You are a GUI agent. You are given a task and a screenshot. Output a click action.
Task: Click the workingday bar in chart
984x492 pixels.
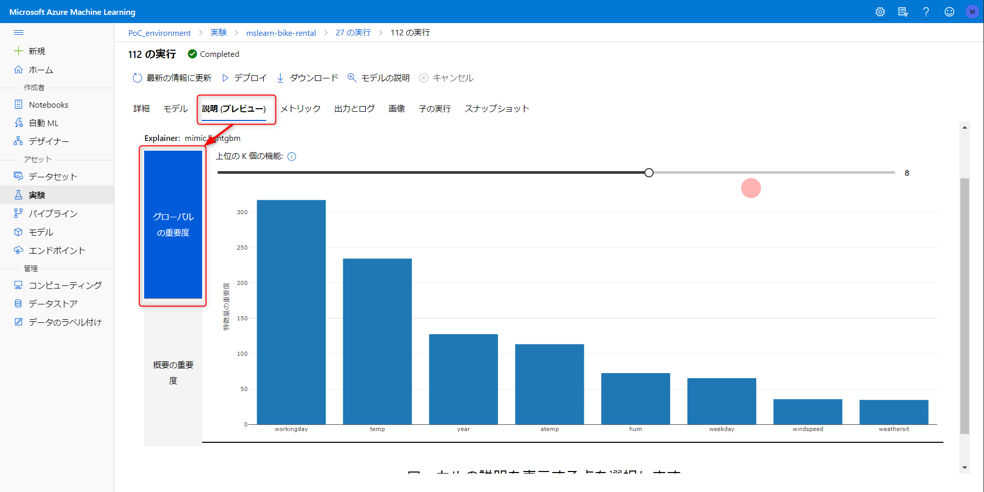(x=291, y=312)
